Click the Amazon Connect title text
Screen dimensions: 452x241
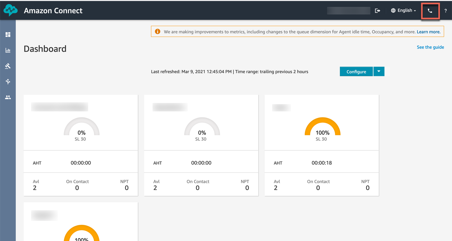click(x=53, y=11)
